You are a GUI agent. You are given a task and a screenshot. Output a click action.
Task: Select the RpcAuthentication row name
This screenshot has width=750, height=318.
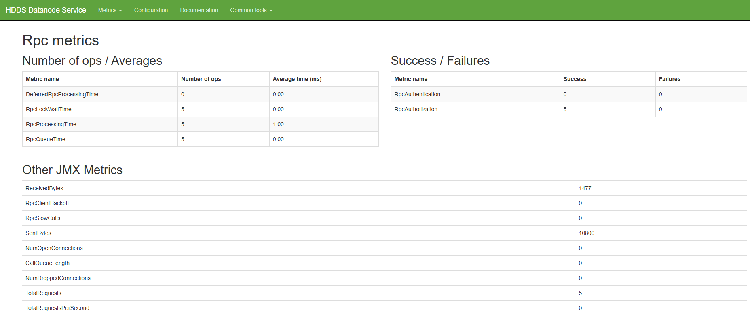coord(417,94)
